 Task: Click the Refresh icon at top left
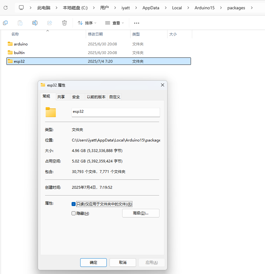[x=5, y=8]
